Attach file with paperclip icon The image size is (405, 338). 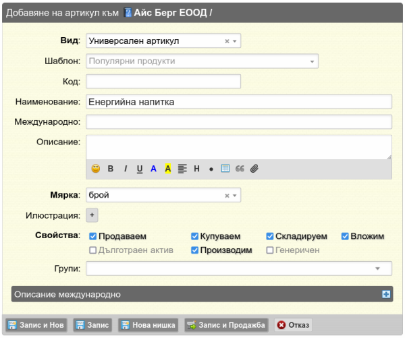click(x=254, y=169)
